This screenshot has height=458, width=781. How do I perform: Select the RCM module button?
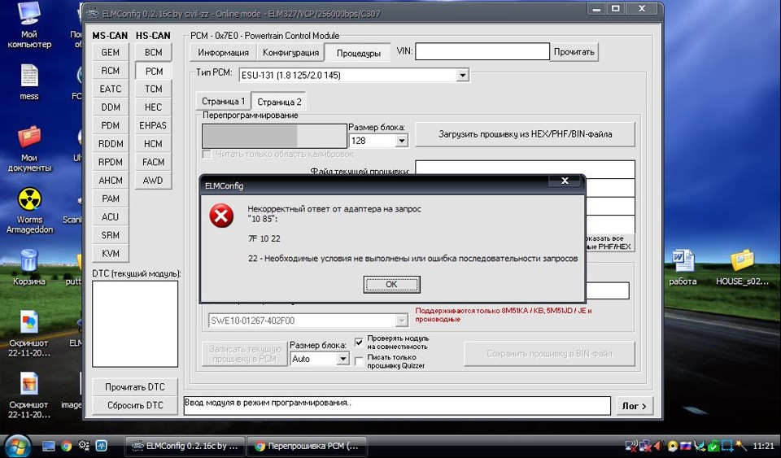(110, 71)
